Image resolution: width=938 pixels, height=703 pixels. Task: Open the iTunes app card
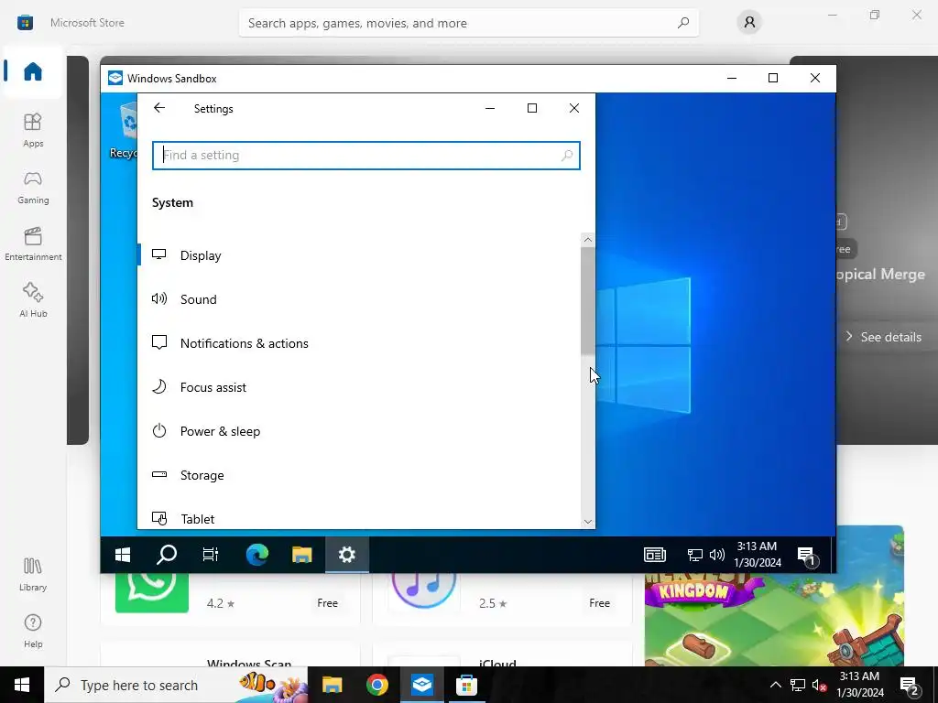(x=503, y=599)
